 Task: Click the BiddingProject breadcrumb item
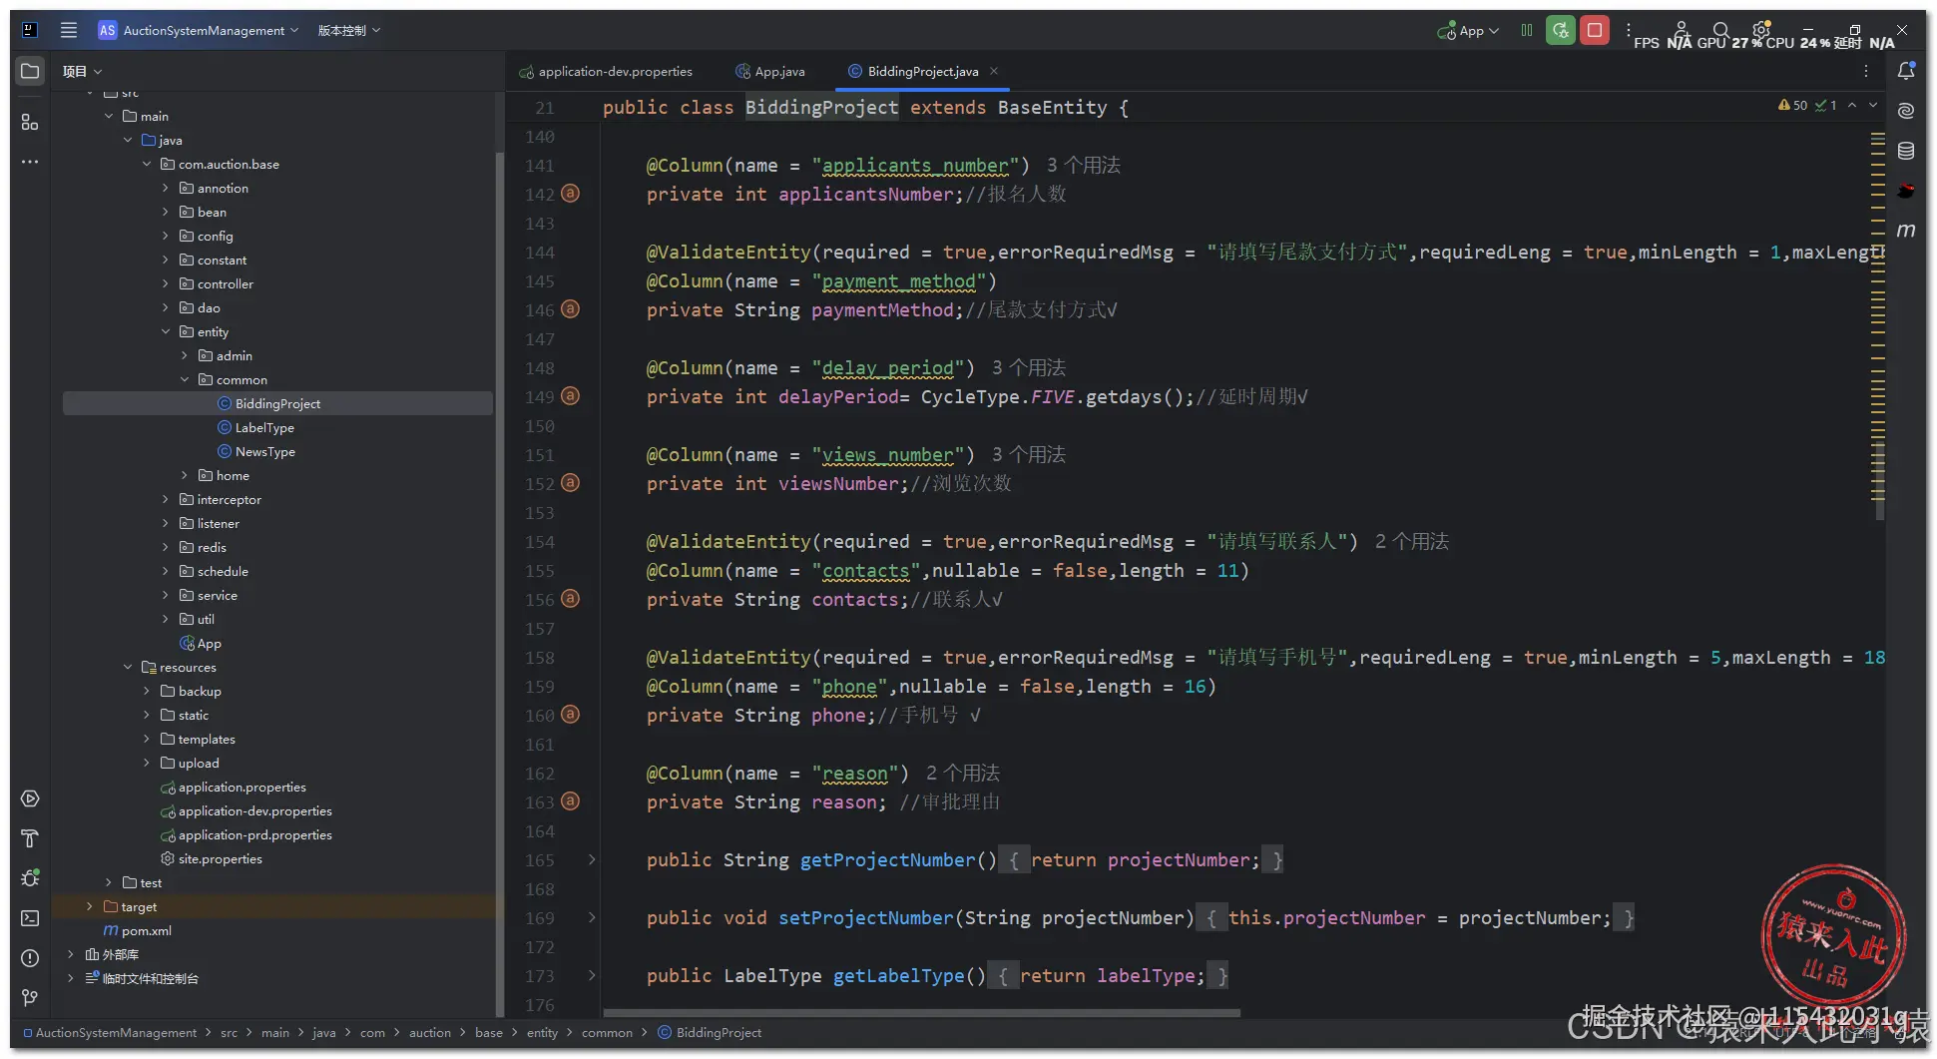coord(710,1032)
